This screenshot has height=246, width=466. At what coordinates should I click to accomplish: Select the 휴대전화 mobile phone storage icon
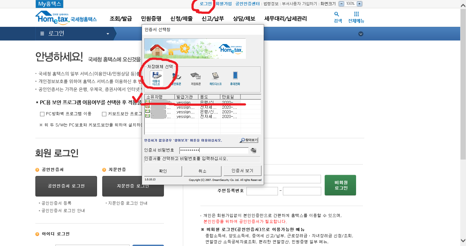(x=235, y=79)
